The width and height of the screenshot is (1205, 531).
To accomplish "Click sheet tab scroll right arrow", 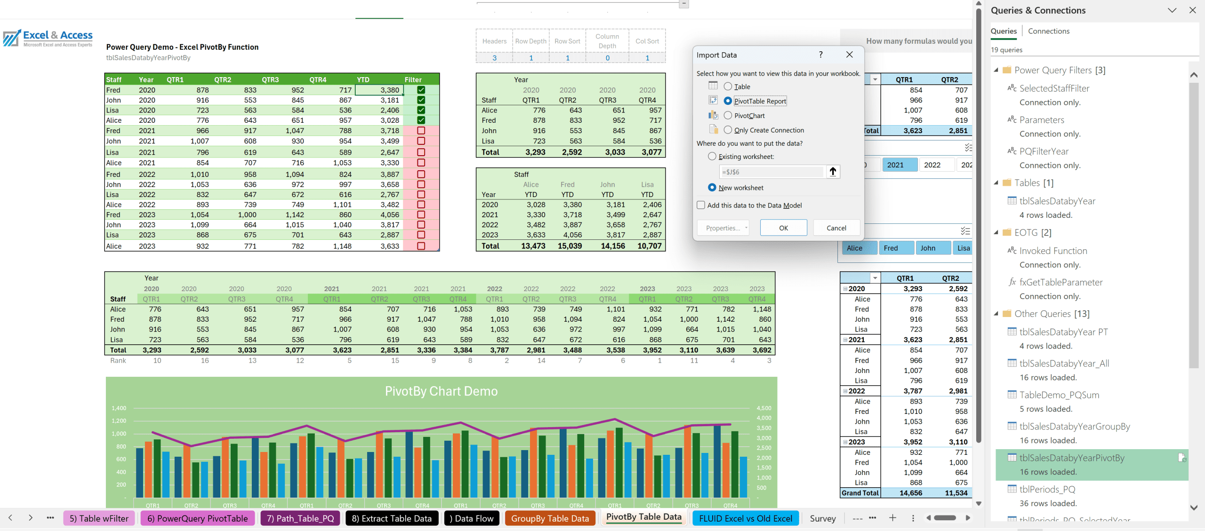I will click(31, 518).
